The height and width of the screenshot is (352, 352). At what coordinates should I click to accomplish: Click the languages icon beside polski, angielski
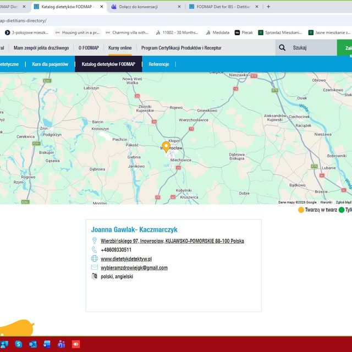[95, 276]
